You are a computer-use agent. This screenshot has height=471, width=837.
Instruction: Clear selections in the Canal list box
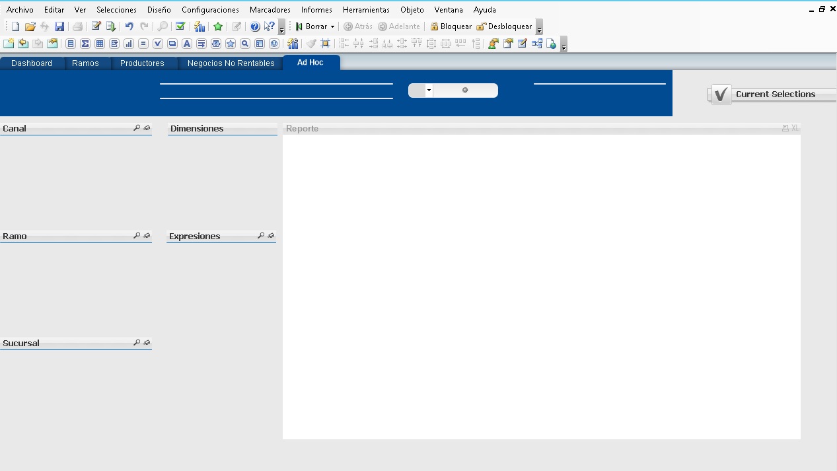147,127
